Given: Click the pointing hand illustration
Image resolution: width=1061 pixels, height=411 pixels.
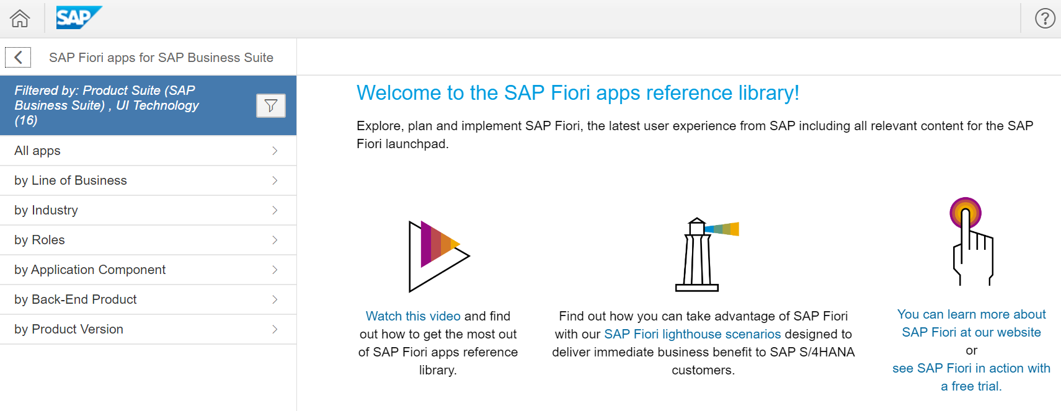Looking at the screenshot, I should 971,242.
